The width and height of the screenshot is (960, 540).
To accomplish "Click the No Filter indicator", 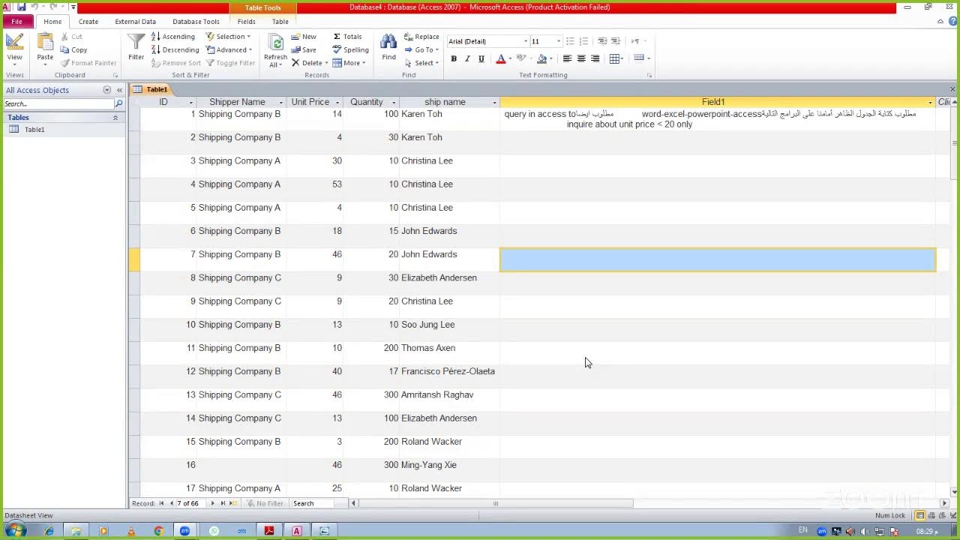I will pos(265,503).
